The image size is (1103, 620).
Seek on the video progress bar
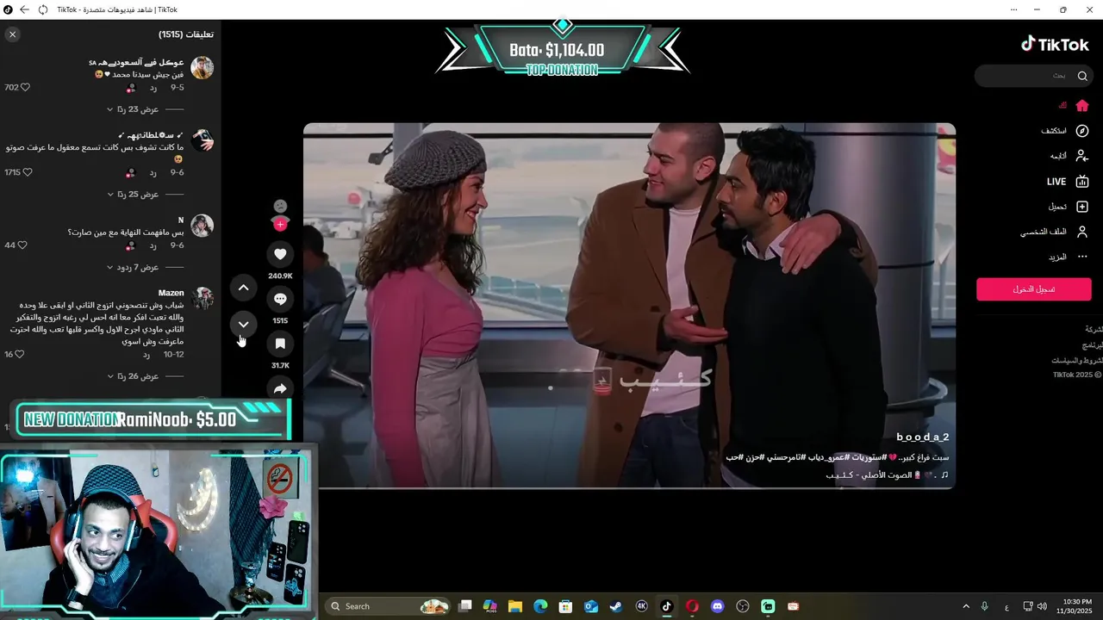(629, 487)
